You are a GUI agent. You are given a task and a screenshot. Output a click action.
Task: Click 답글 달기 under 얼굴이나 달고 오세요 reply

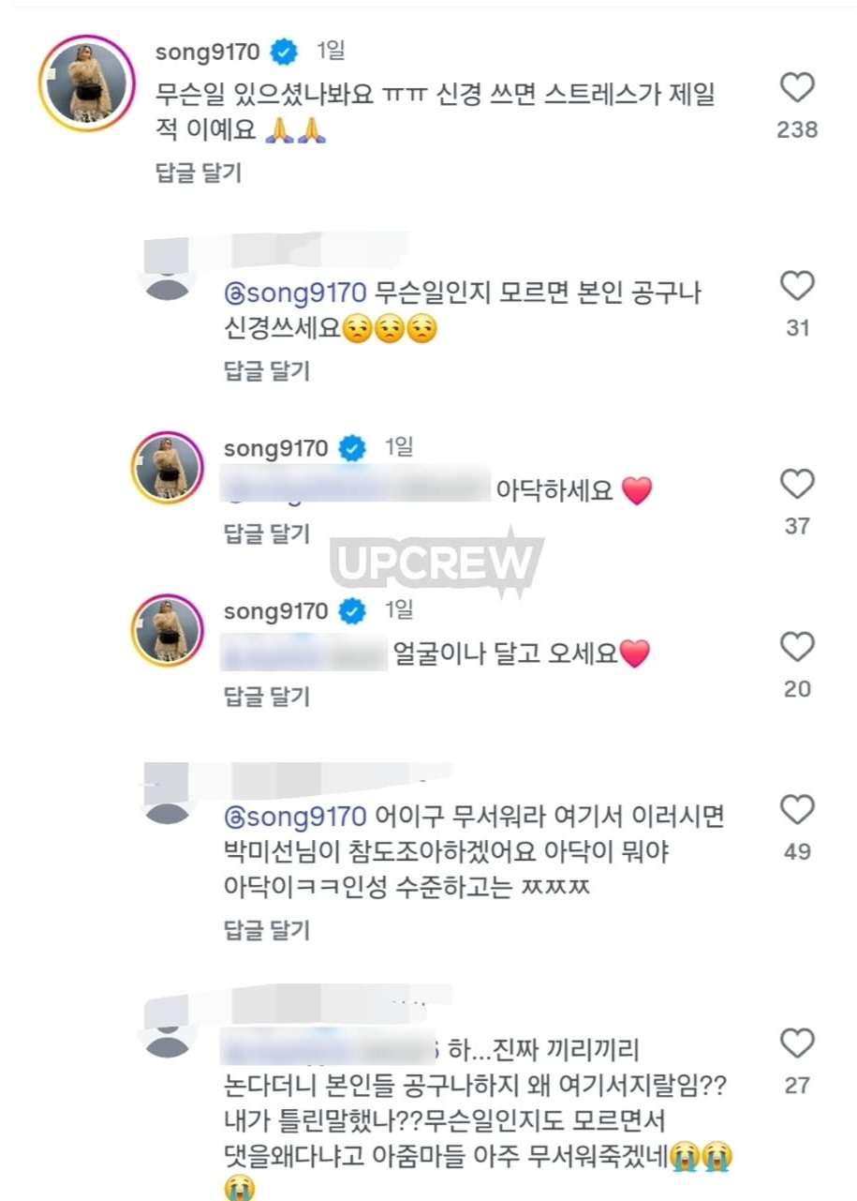coord(266,697)
